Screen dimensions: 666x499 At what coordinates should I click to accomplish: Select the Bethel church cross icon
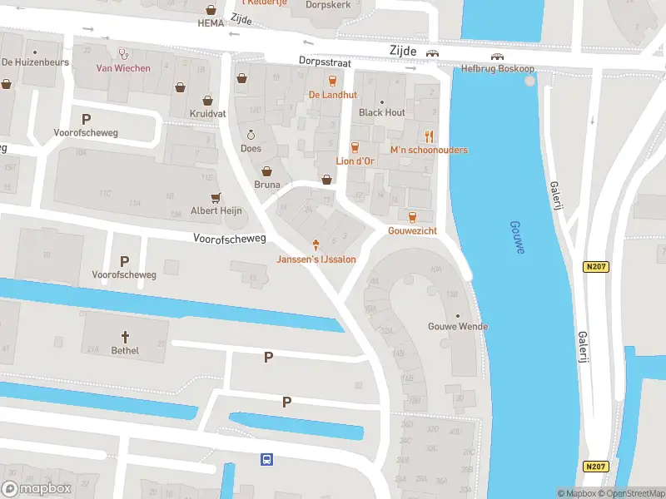coord(125,338)
